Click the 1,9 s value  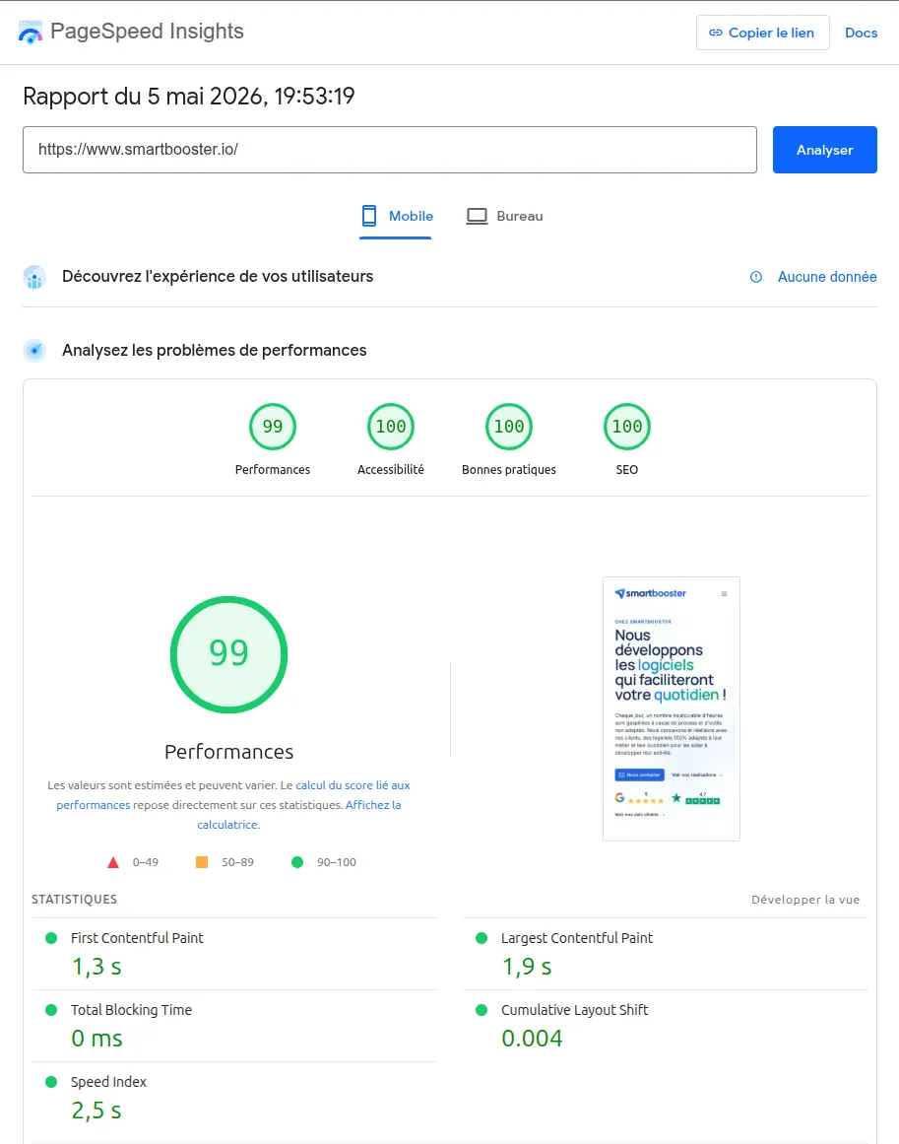pyautogui.click(x=527, y=967)
